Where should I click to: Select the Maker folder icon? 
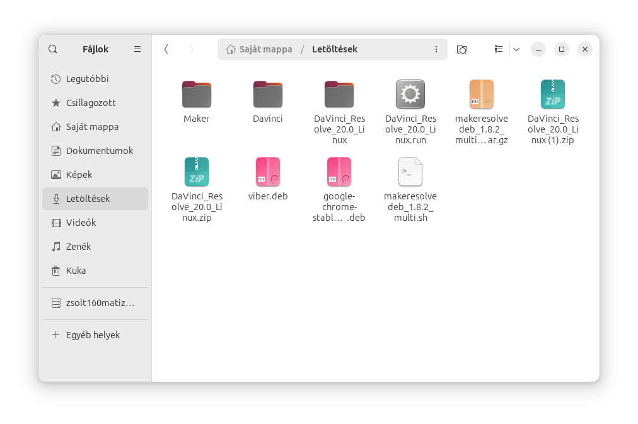(x=197, y=95)
